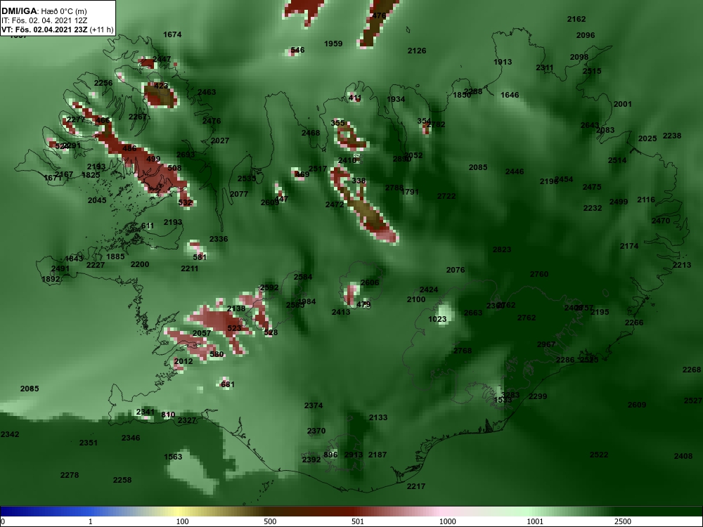
Task: Click the map value 1913
Action: (503, 62)
